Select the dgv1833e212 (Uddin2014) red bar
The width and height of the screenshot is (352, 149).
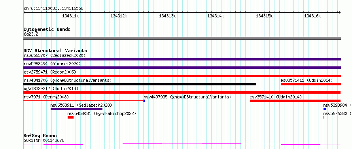[182, 92]
